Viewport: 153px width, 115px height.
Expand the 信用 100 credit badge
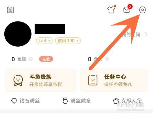pyautogui.click(x=68, y=41)
